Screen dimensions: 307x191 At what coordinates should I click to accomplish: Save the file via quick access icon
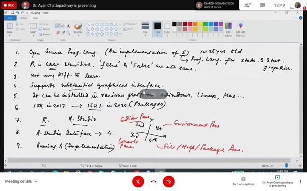(13, 13)
